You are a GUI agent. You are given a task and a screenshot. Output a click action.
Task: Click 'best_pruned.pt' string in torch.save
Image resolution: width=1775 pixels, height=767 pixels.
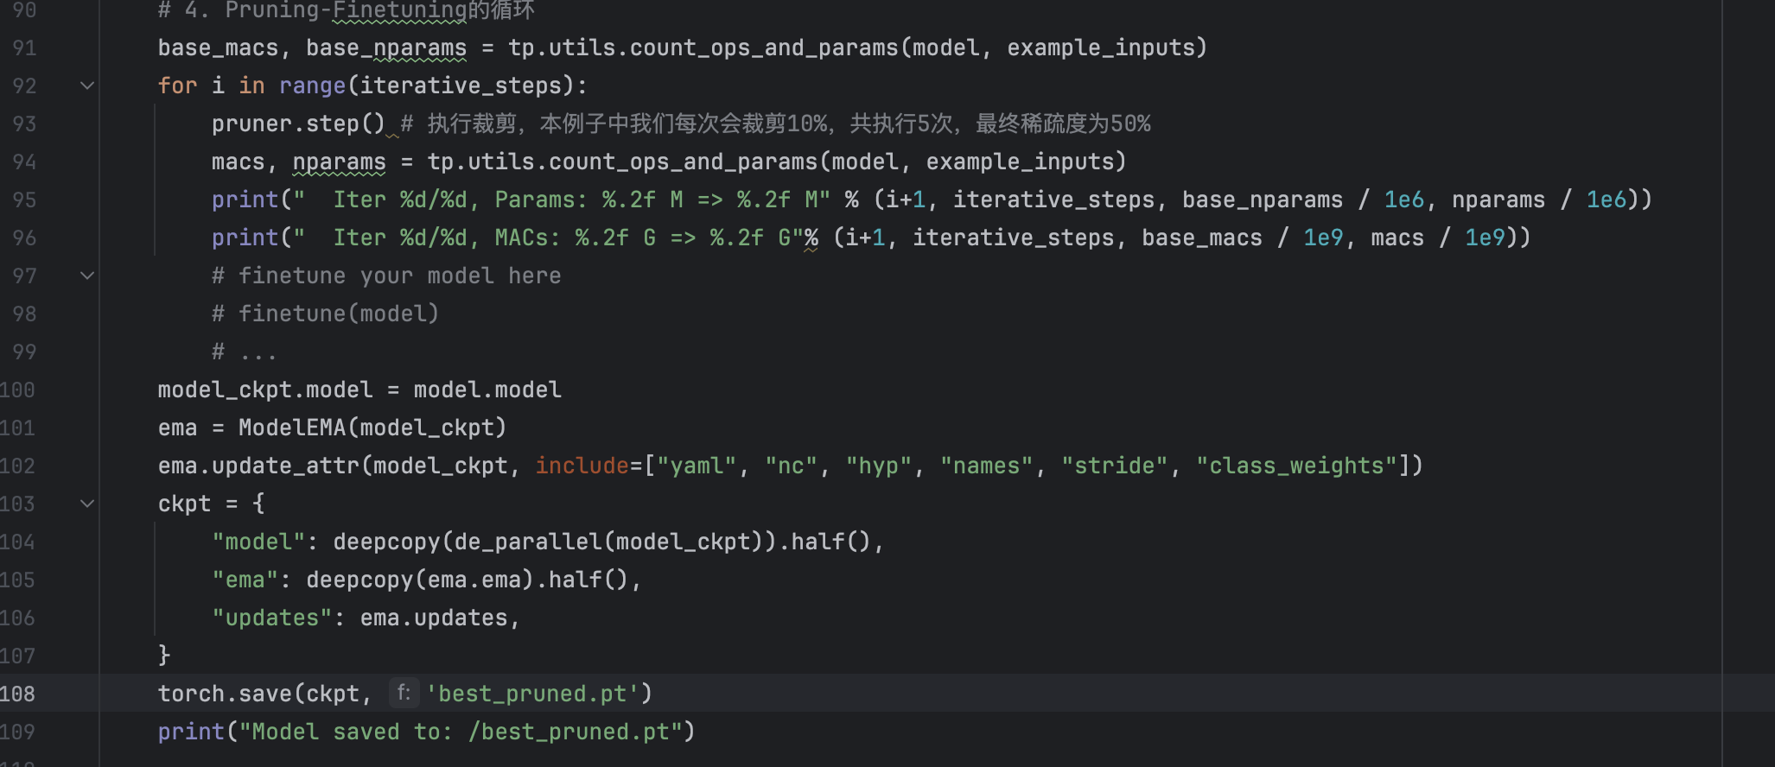pyautogui.click(x=532, y=694)
